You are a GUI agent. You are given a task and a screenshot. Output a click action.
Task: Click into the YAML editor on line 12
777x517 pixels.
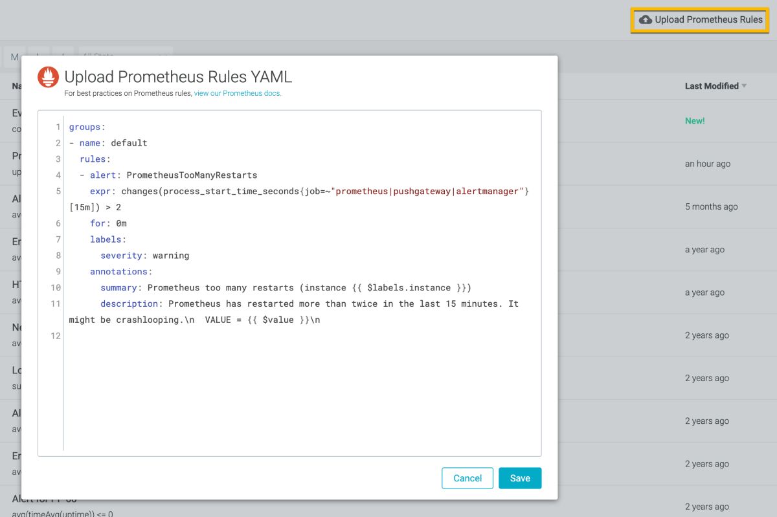pyautogui.click(x=302, y=336)
